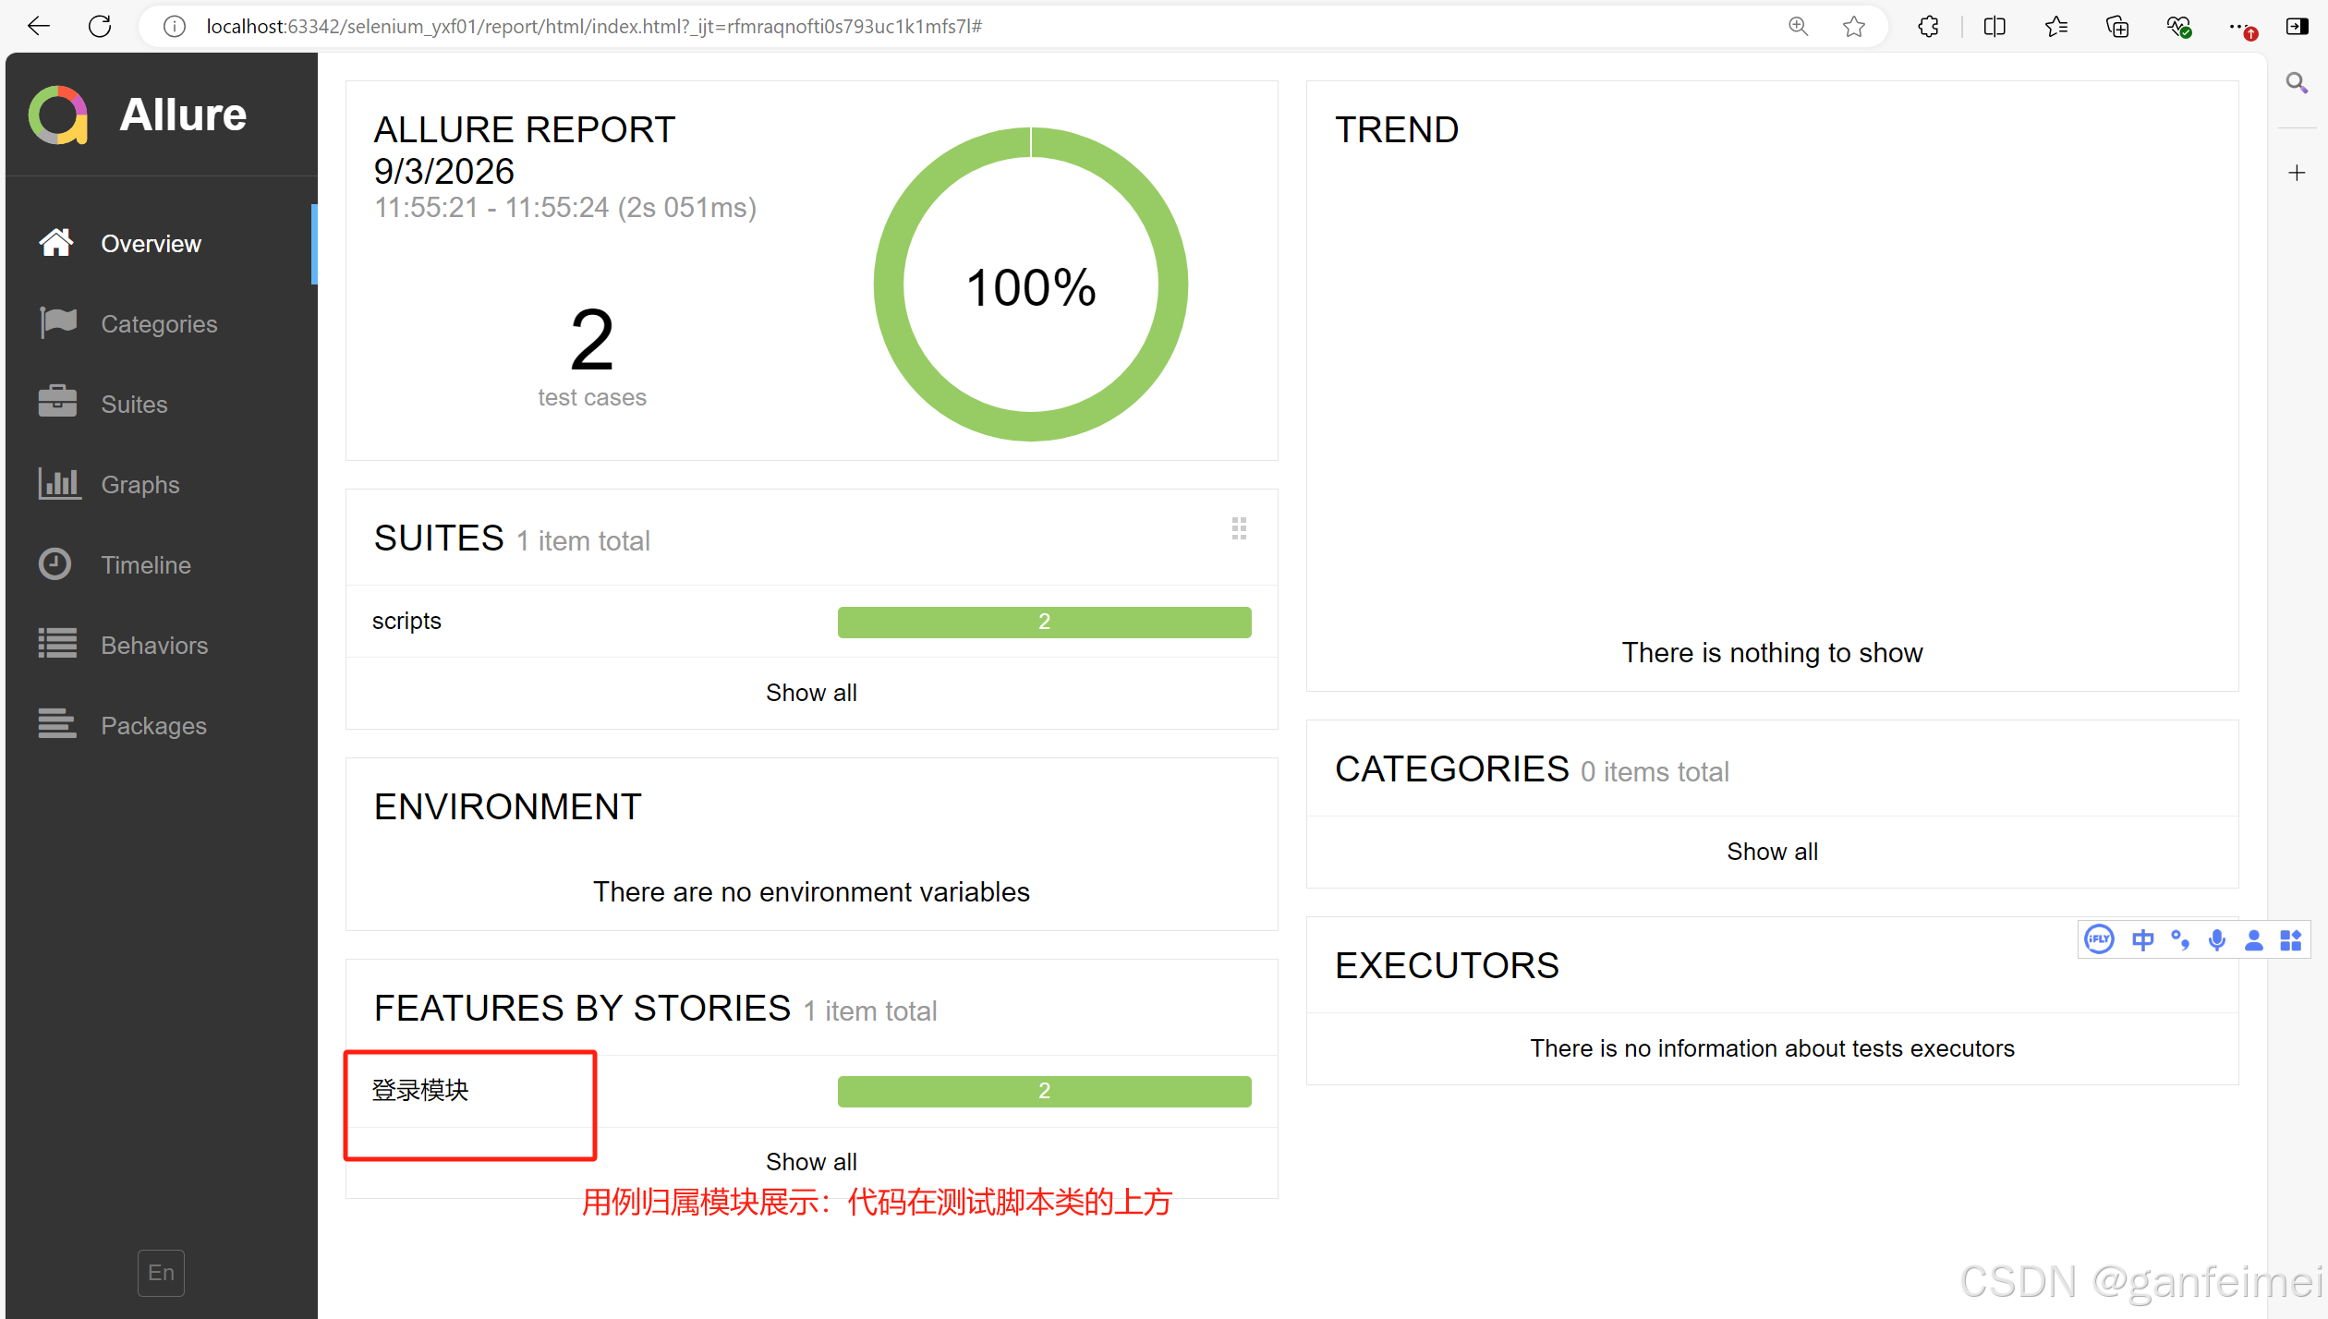The image size is (2328, 1319).
Task: Click the microphone voice input icon
Action: point(2216,940)
